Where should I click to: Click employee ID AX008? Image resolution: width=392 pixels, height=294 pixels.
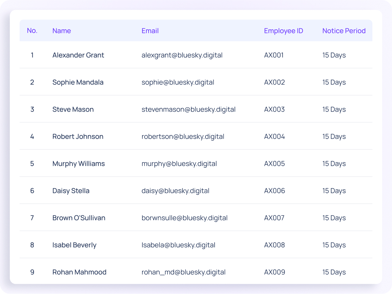[x=274, y=245]
